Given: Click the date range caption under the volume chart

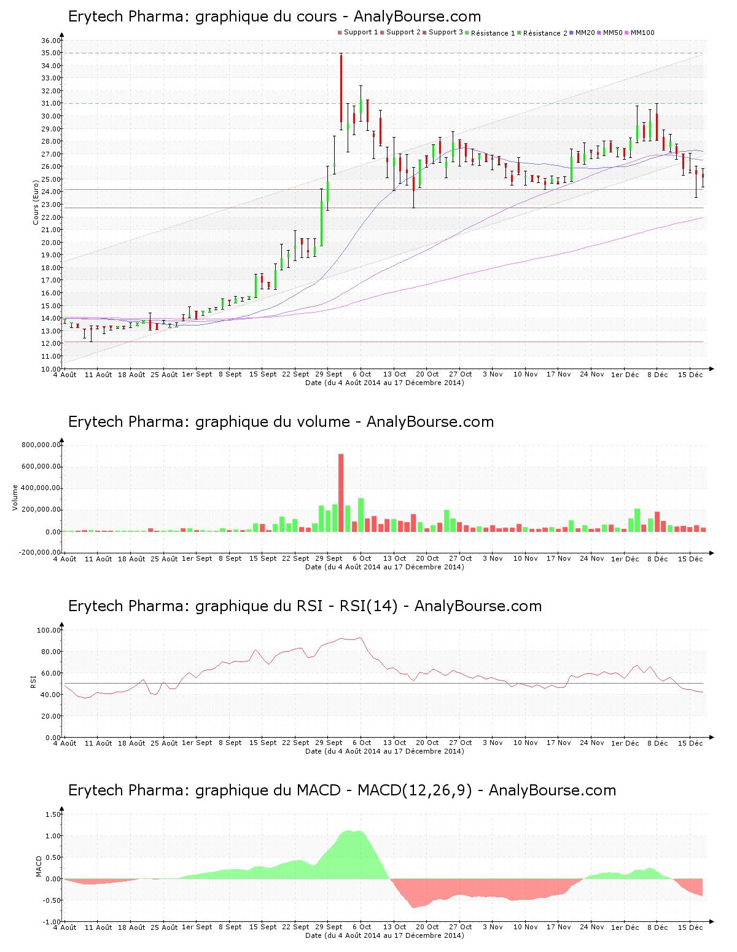Looking at the screenshot, I should [384, 567].
